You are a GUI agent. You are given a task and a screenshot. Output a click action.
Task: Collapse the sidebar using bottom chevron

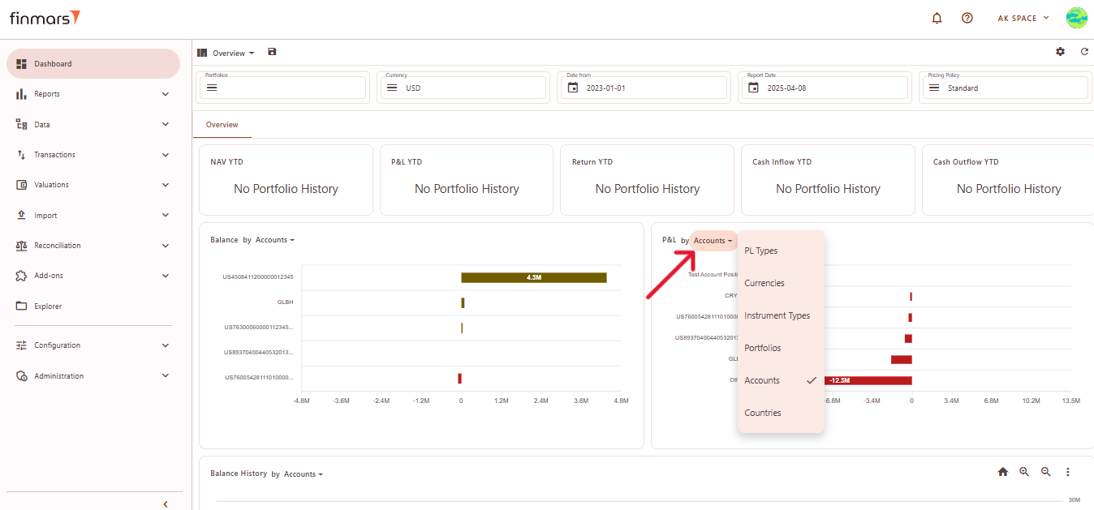point(166,504)
